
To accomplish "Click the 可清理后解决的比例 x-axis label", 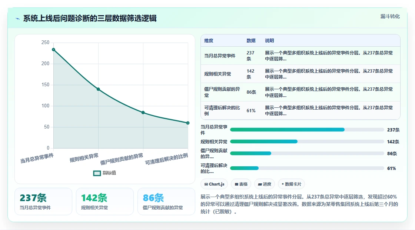I will pyautogui.click(x=166, y=159).
